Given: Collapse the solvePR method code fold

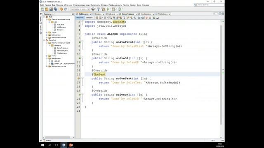Looking at the screenshot, I should (82, 94).
